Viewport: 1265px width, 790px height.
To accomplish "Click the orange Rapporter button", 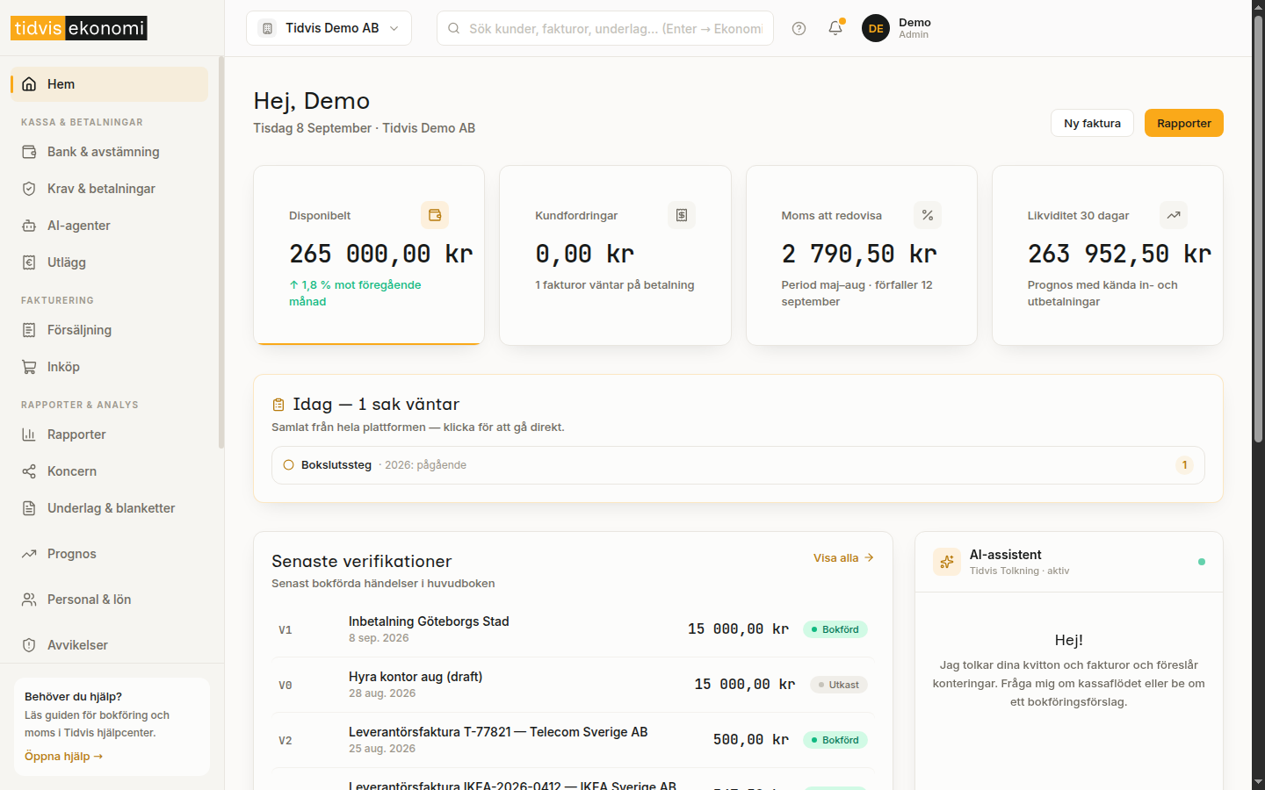I will [1184, 123].
